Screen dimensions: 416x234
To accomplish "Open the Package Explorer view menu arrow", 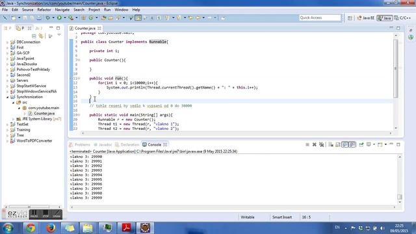I will click(59, 35).
